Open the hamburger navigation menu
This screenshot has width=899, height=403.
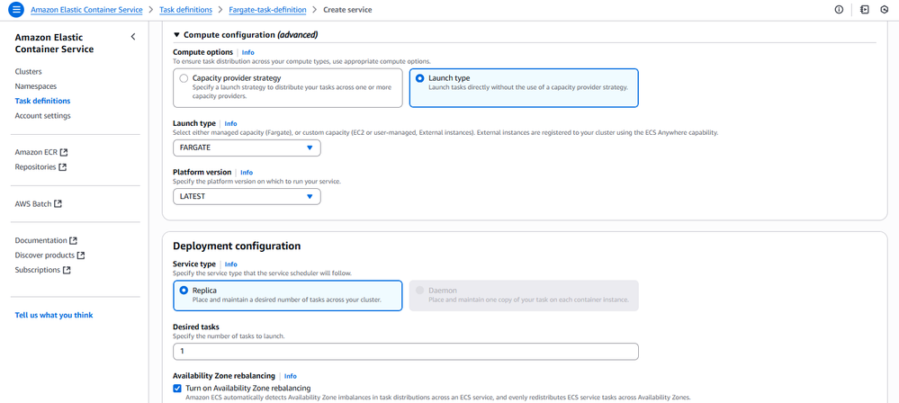pyautogui.click(x=15, y=10)
